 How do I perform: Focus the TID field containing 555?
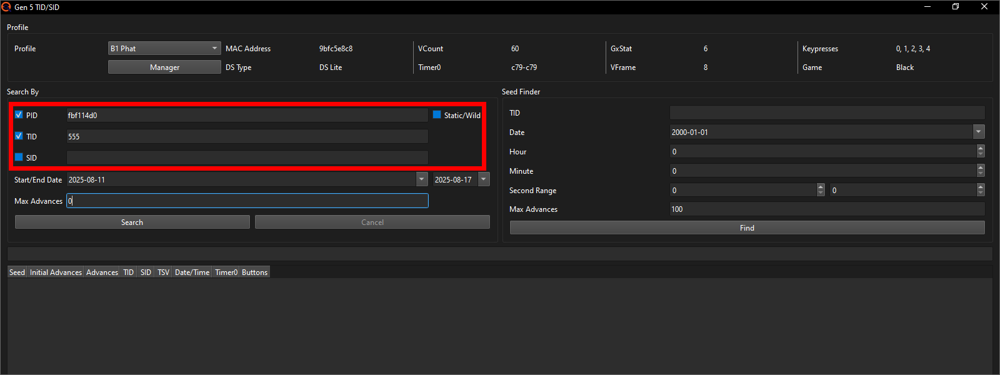pyautogui.click(x=247, y=136)
